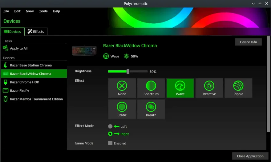The height and width of the screenshot is (162, 271).
Task: Apply the Ripple effect tile
Action: (x=238, y=88)
